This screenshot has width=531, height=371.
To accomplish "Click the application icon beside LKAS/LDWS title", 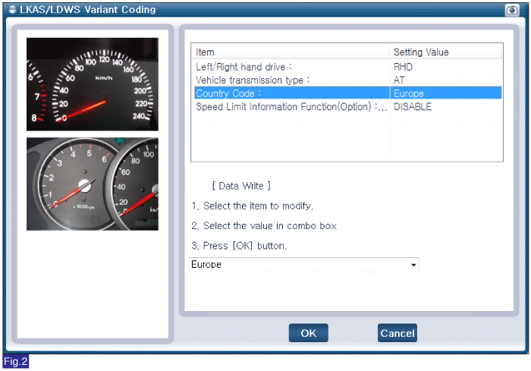I will pos(12,10).
